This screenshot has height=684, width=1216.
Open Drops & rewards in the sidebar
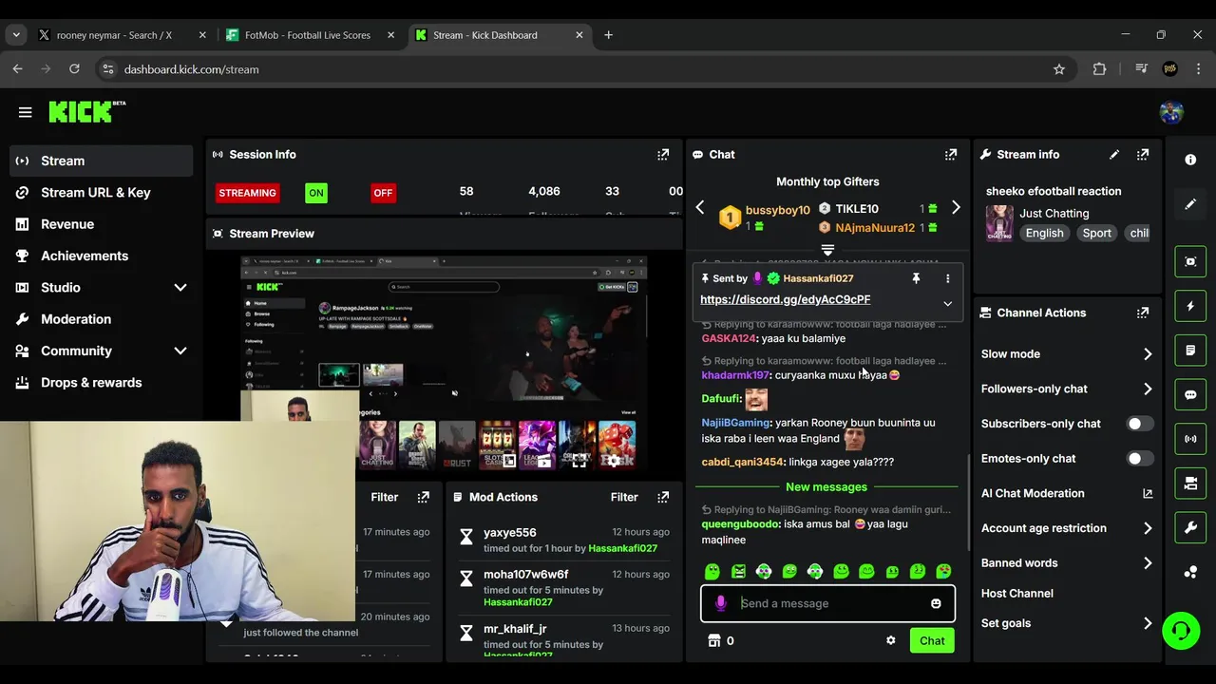tap(102, 382)
